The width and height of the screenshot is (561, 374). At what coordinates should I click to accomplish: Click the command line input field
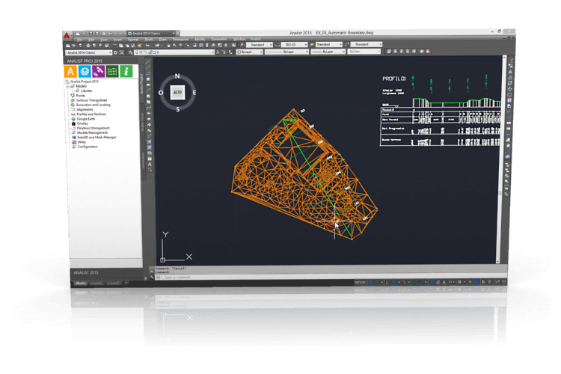tap(329, 277)
